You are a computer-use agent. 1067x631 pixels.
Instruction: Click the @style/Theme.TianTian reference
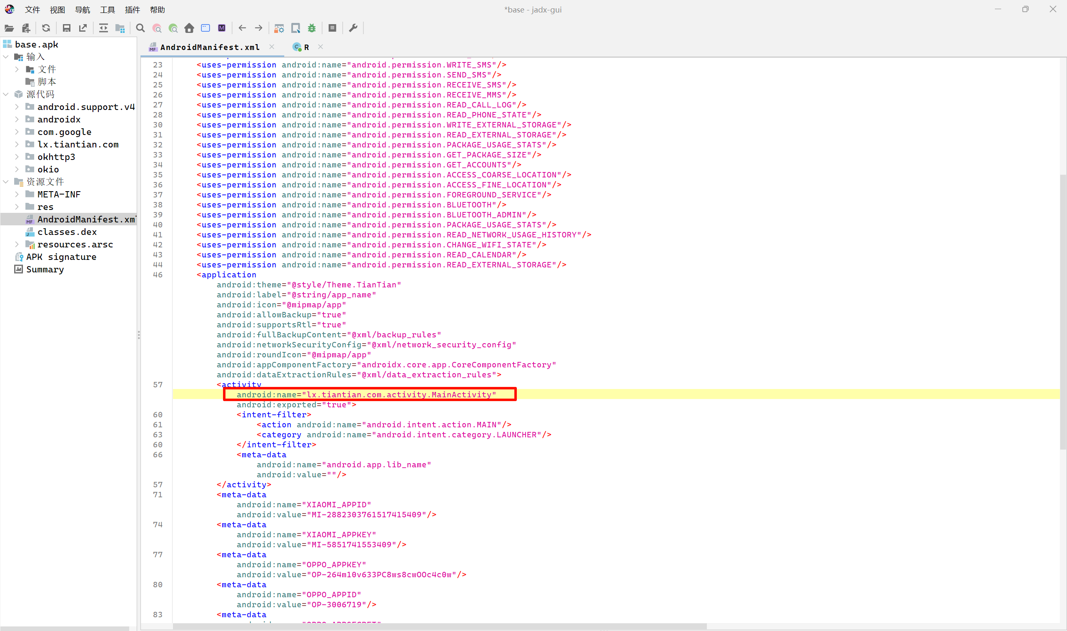pyautogui.click(x=344, y=285)
